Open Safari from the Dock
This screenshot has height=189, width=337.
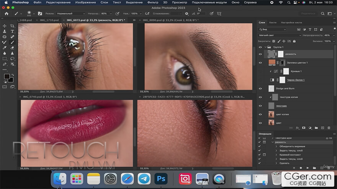point(127,179)
